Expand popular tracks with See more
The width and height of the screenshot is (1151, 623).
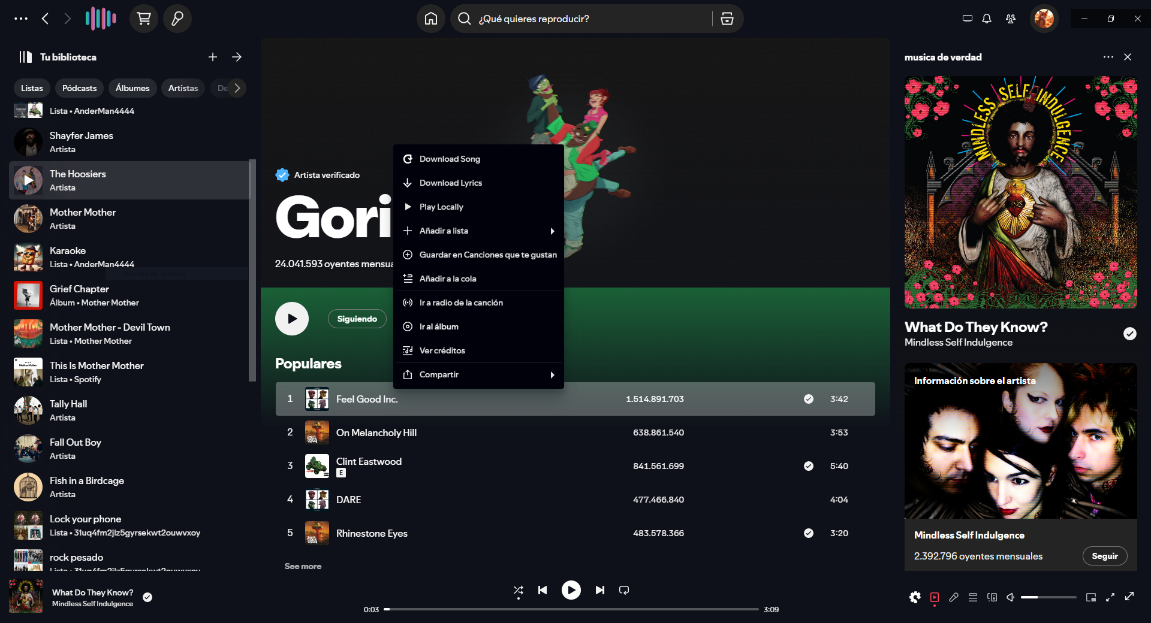(x=303, y=566)
